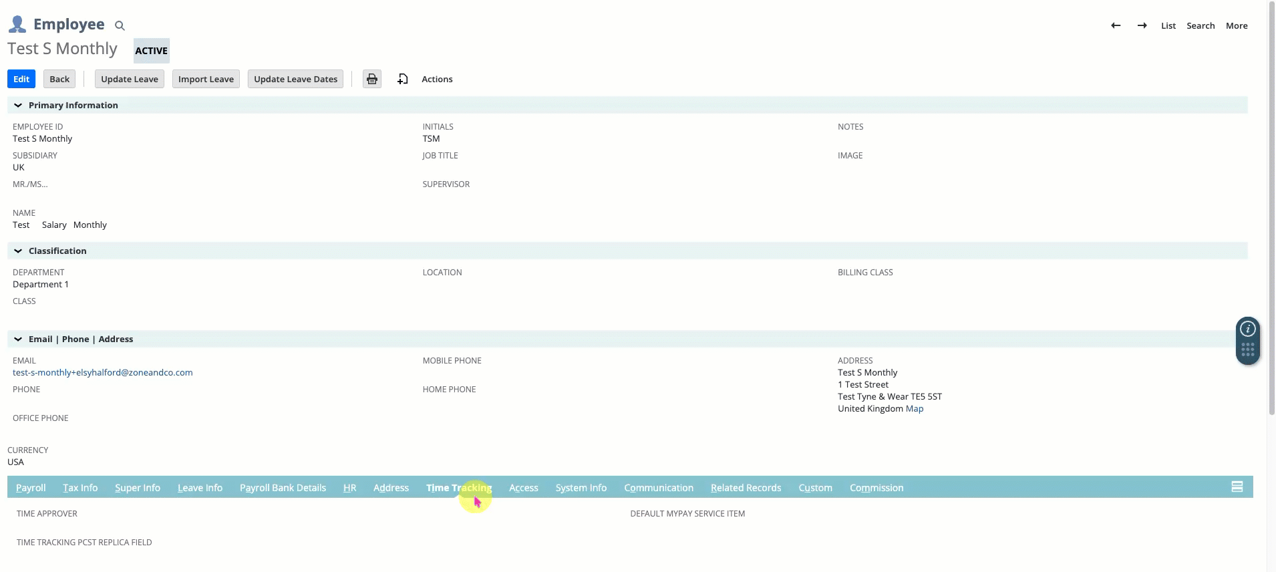Image resolution: width=1276 pixels, height=572 pixels.
Task: Go to next record with right arrow
Action: (1142, 25)
